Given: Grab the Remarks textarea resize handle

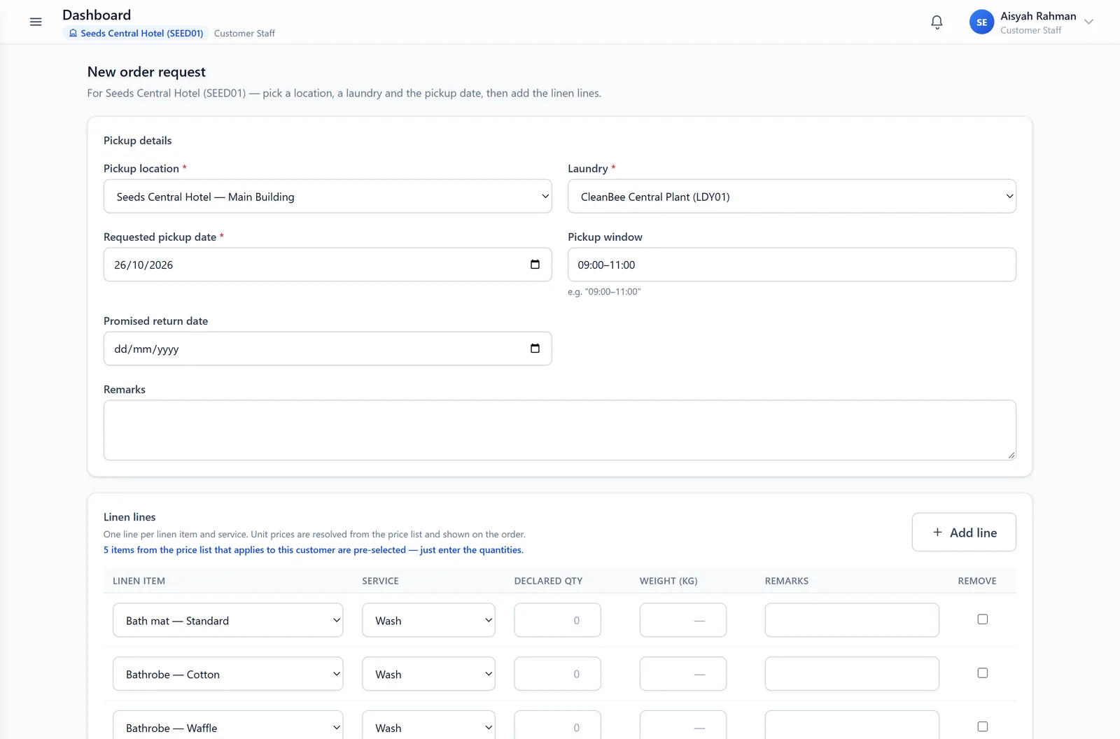Looking at the screenshot, I should [1011, 455].
